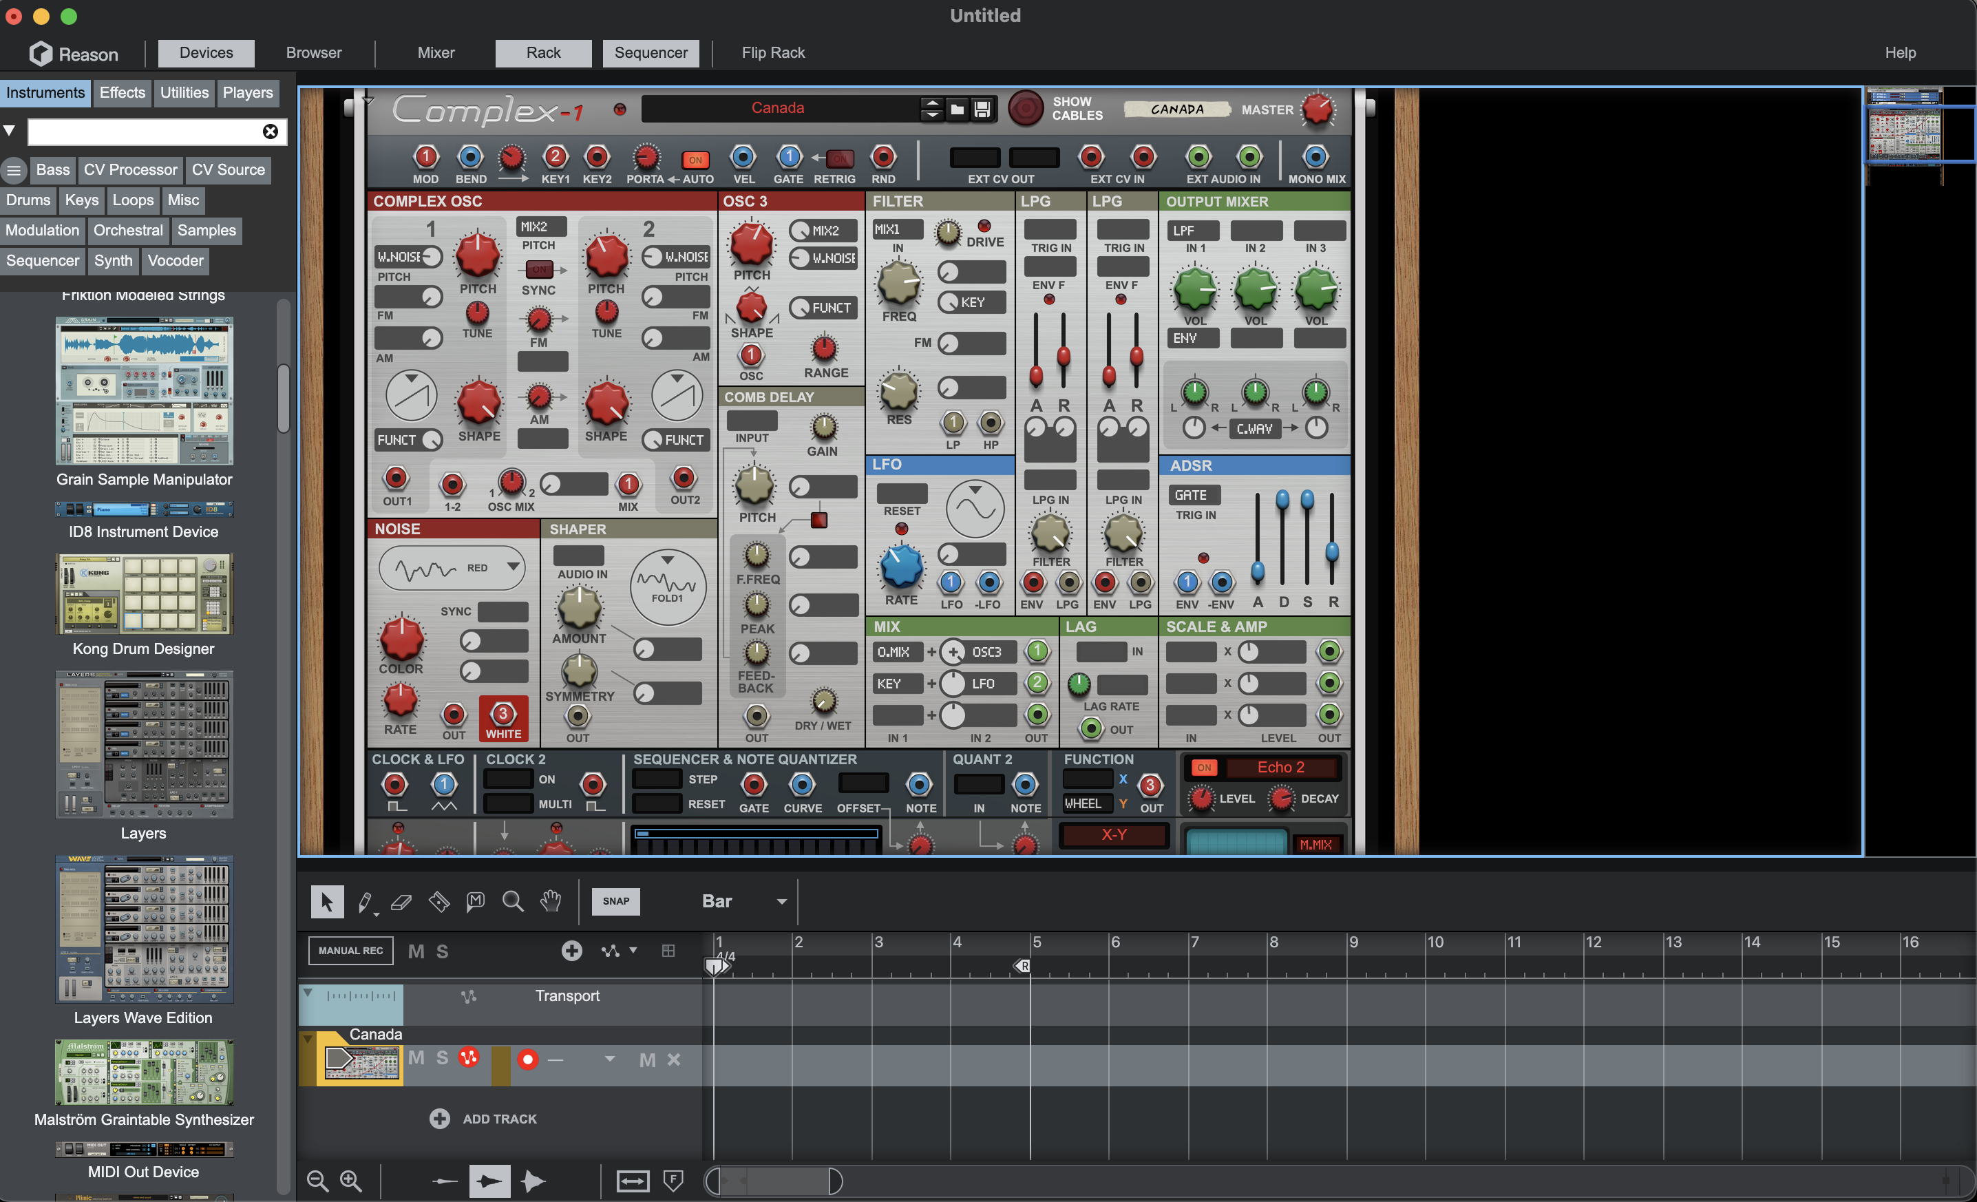Image resolution: width=1977 pixels, height=1202 pixels.
Task: Toggle the SNAP button
Action: point(615,901)
